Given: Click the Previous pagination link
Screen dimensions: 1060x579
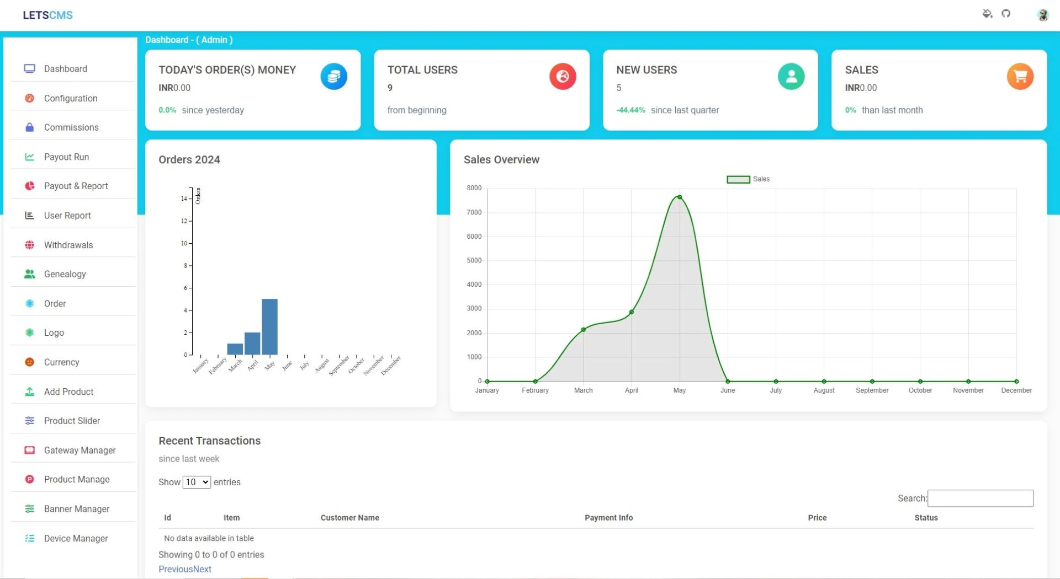Looking at the screenshot, I should pyautogui.click(x=176, y=569).
